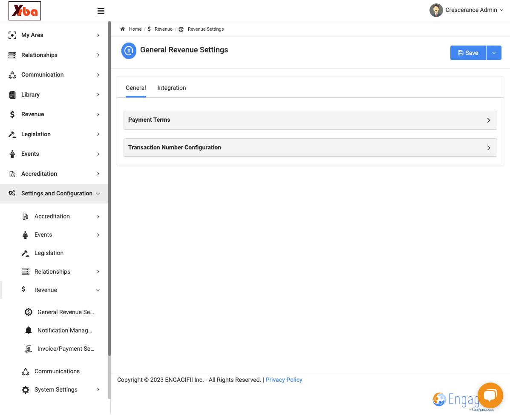Open the Privacy Policy link
The image size is (510, 415).
tap(284, 380)
